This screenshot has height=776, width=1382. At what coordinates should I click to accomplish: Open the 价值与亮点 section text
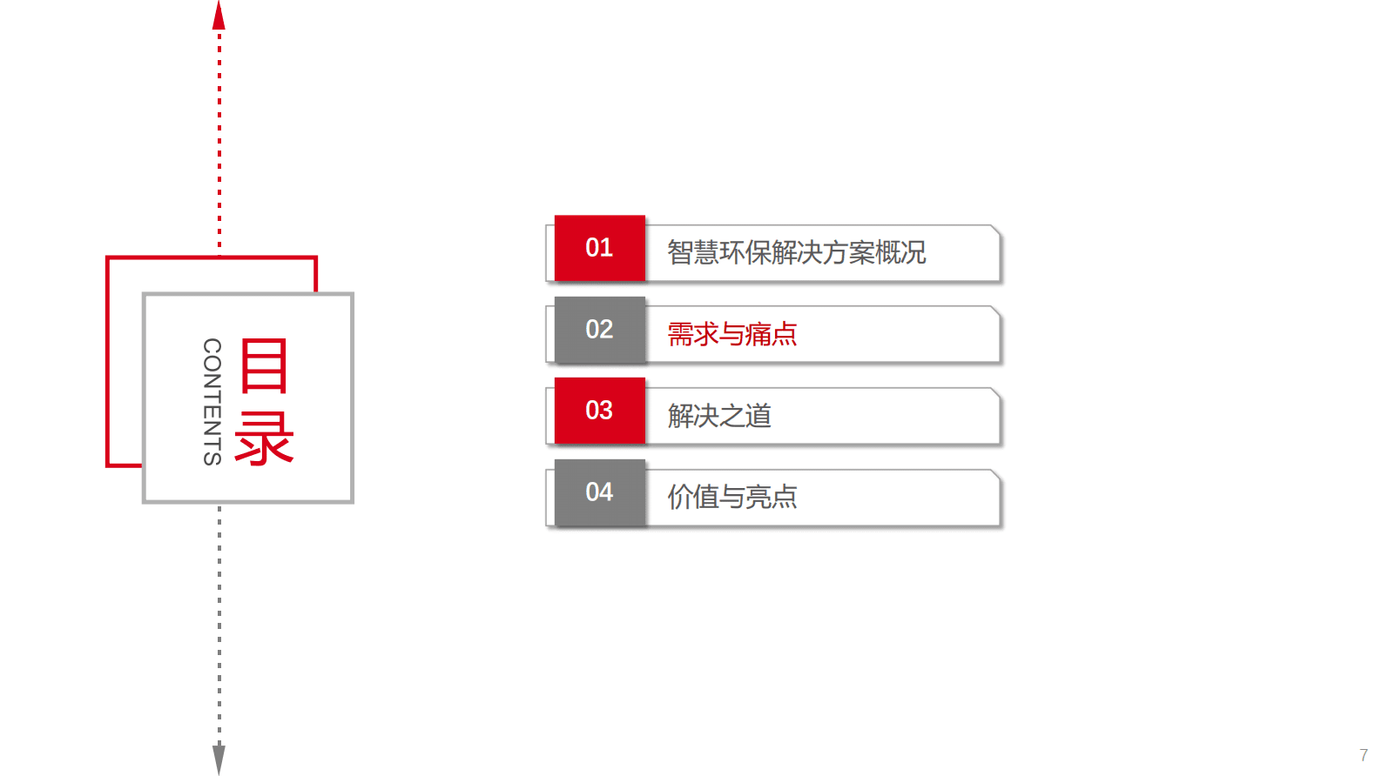coord(731,497)
